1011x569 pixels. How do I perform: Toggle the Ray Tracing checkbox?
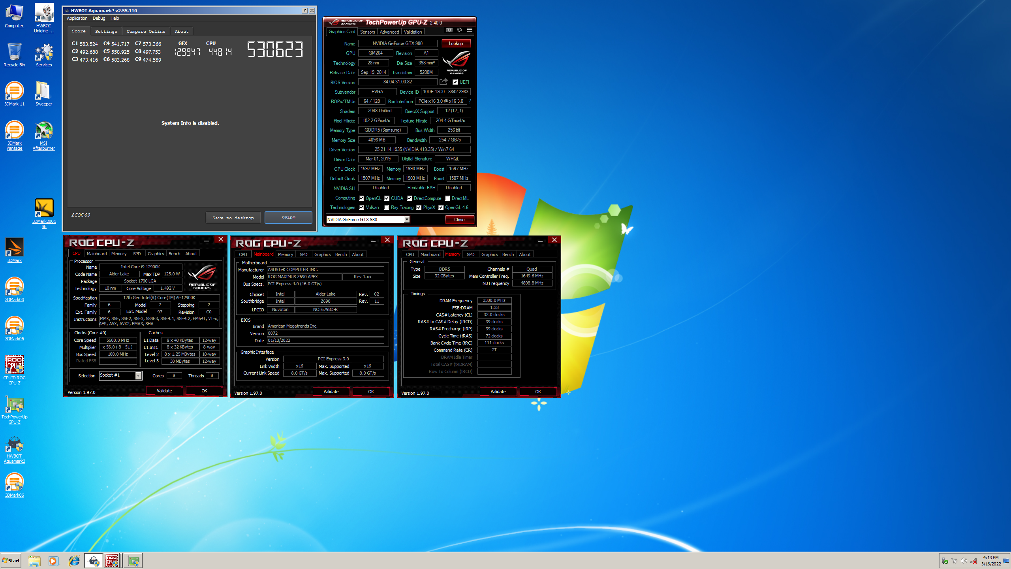click(x=387, y=207)
